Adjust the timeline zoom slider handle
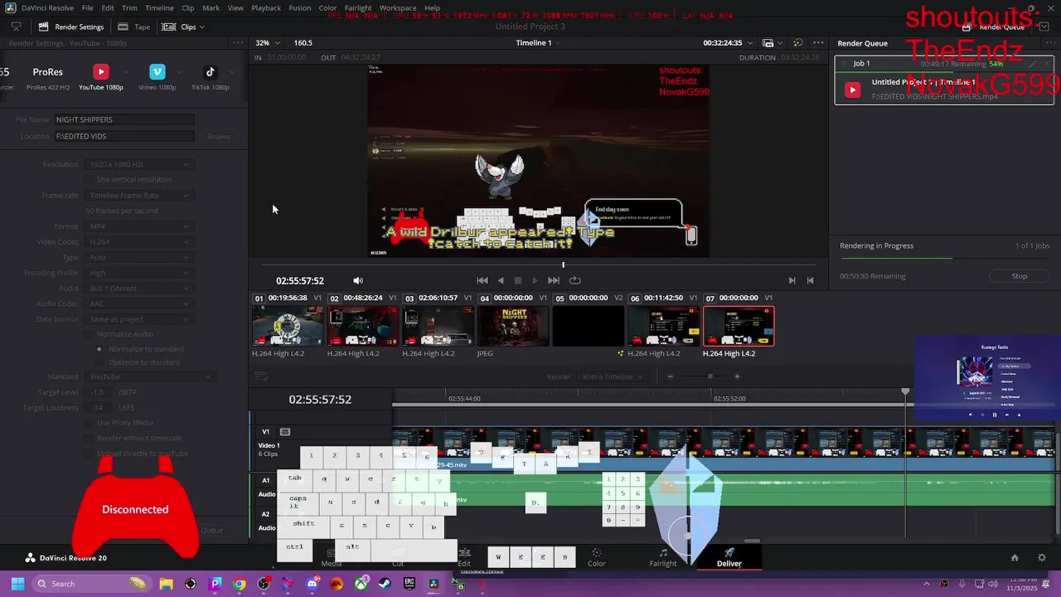 tap(710, 376)
